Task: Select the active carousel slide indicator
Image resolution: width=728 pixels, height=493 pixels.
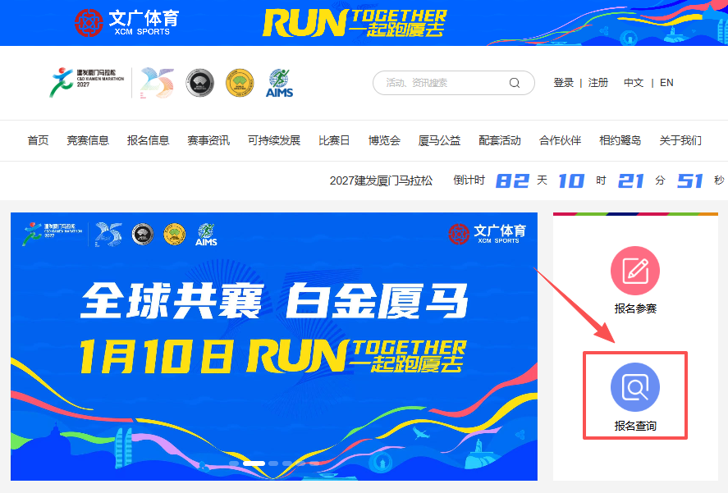Action: click(254, 463)
